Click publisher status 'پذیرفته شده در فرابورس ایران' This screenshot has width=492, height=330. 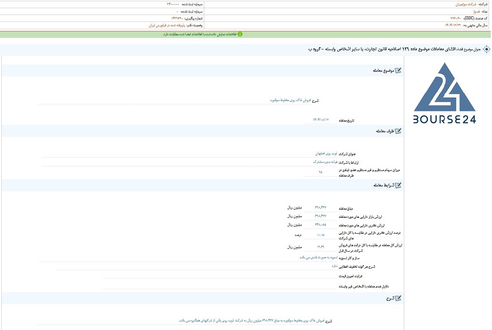pyautogui.click(x=166, y=25)
